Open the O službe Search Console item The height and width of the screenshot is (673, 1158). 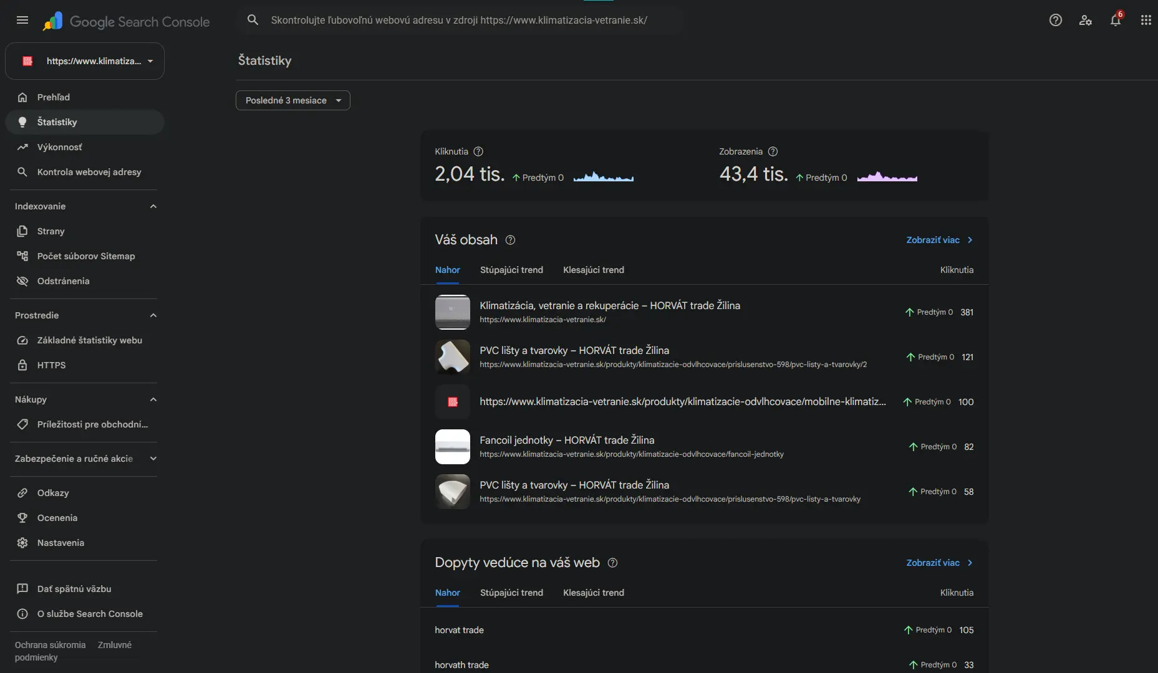tap(85, 614)
